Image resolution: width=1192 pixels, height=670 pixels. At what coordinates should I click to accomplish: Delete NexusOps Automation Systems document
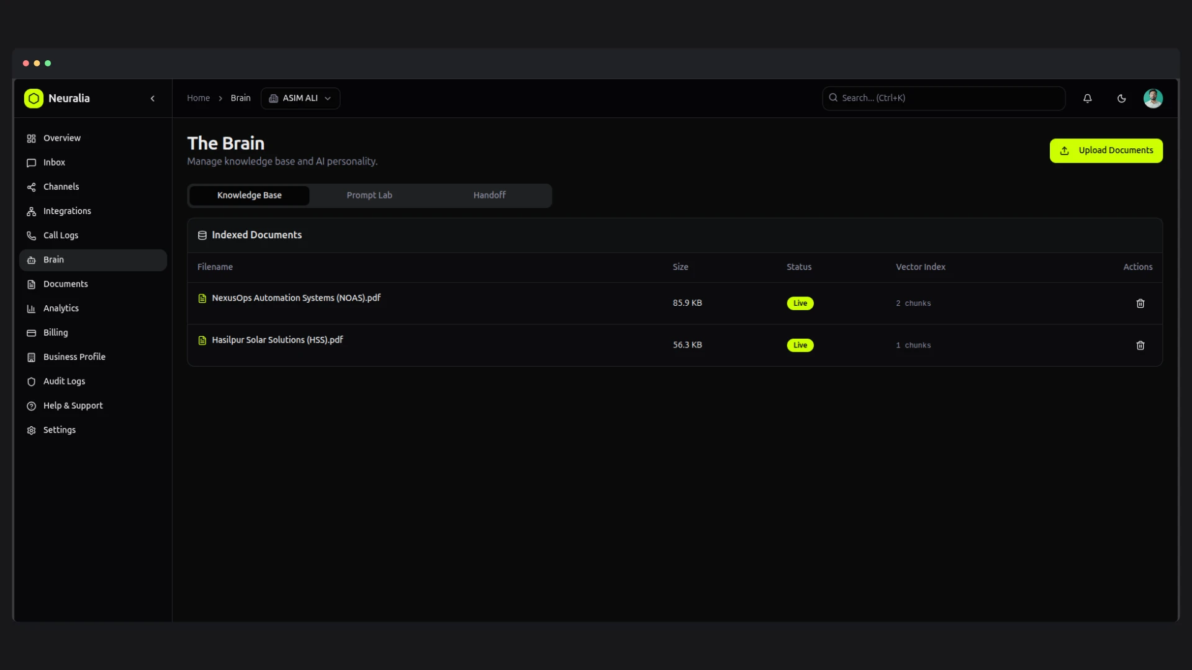click(x=1140, y=303)
